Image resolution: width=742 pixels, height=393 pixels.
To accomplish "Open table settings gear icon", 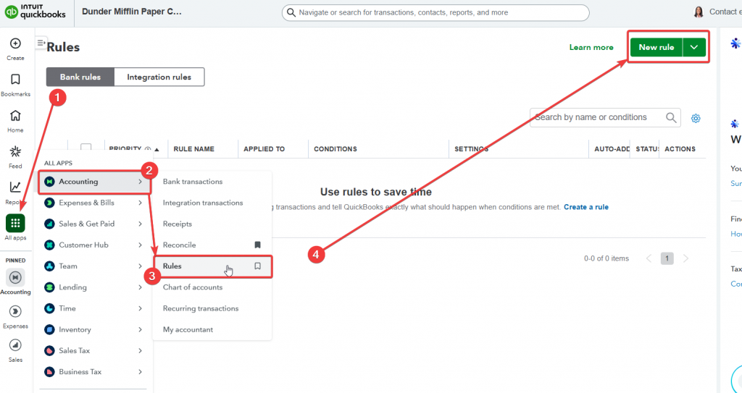I will (x=696, y=118).
